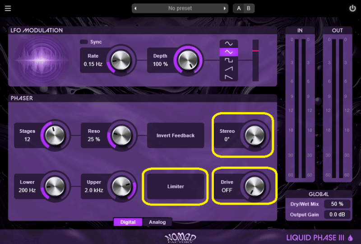Click the Drive value OFF
The image size is (361, 244).
(x=227, y=190)
